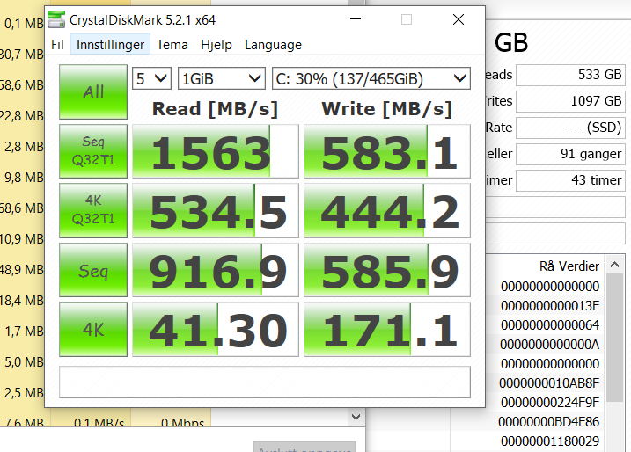
Task: Click 9,8 MB in the background list
Action: coord(24,178)
